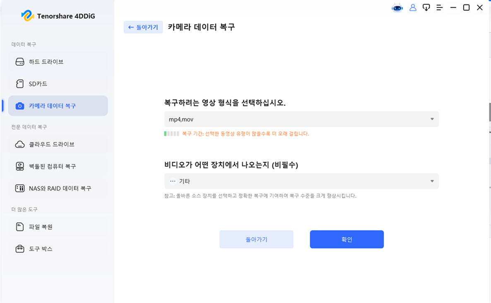Click the toolbox icon in sidebar
Viewport: 491px width, 303px height.
point(20,249)
